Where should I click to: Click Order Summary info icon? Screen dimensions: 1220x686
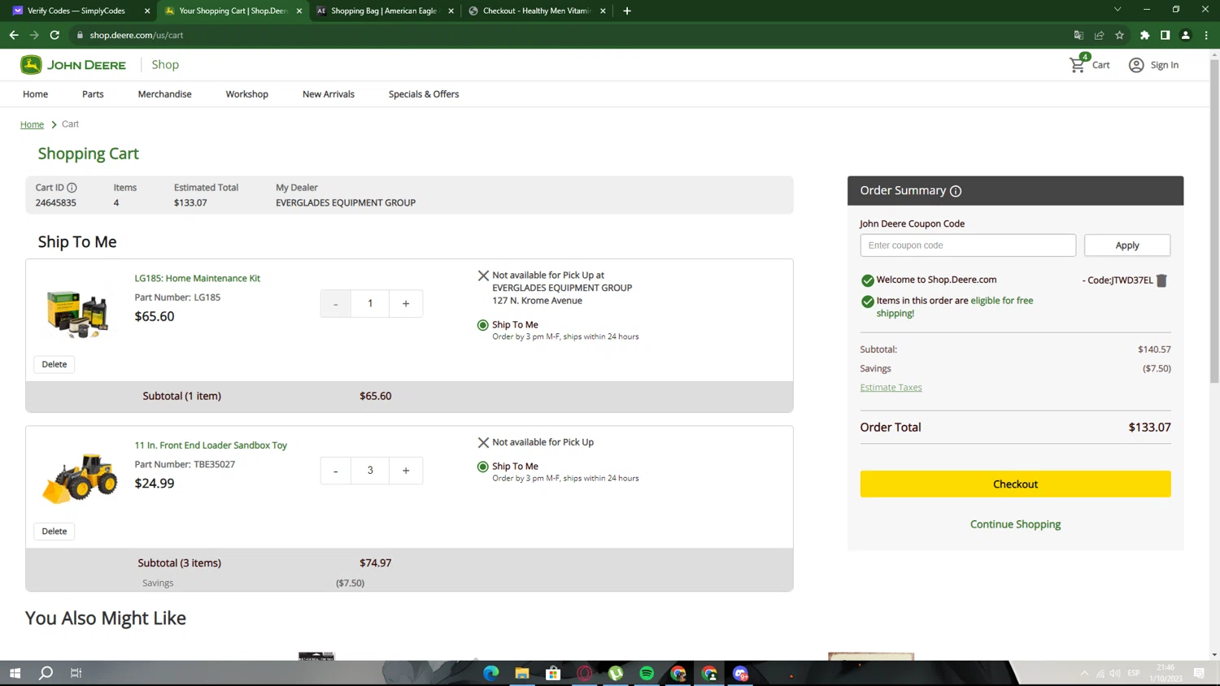click(956, 191)
